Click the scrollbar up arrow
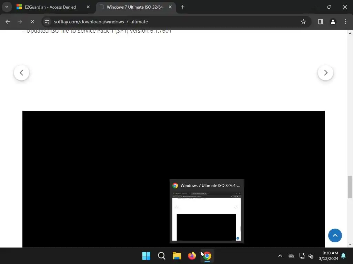The height and width of the screenshot is (264, 353). 350,33
